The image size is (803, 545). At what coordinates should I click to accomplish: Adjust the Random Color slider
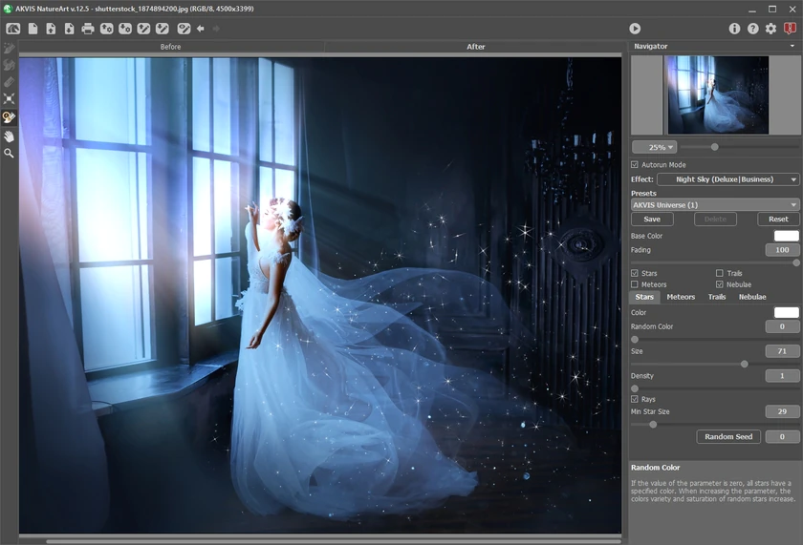click(635, 340)
